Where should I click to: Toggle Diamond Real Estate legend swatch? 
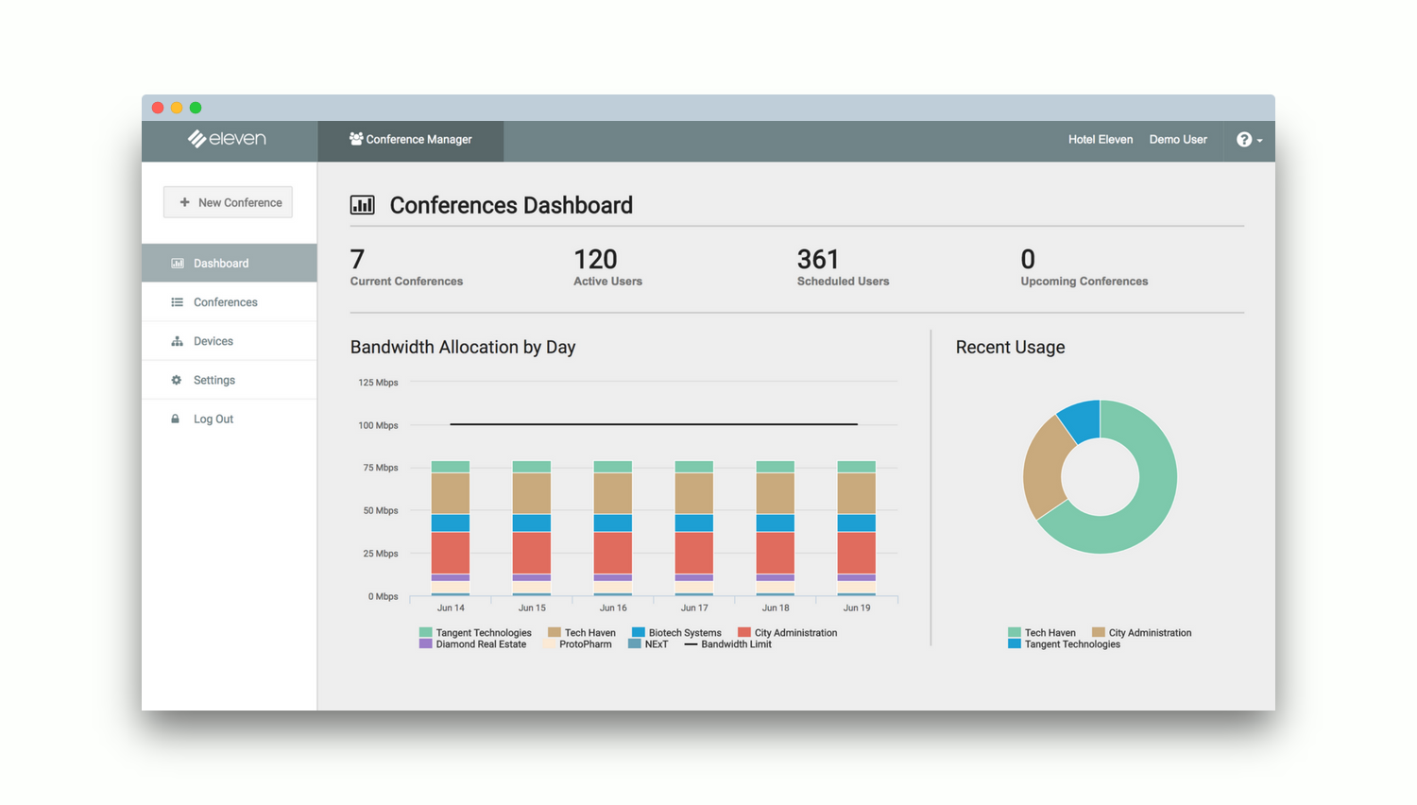click(x=425, y=644)
